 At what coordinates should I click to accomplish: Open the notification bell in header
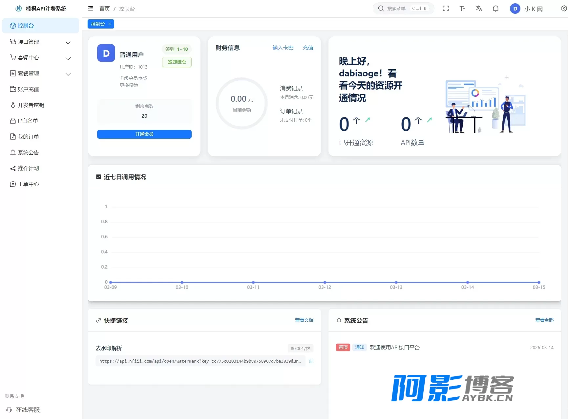pyautogui.click(x=495, y=9)
